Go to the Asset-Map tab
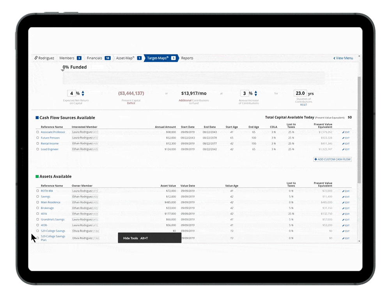This screenshot has height=302, width=390. [129, 58]
